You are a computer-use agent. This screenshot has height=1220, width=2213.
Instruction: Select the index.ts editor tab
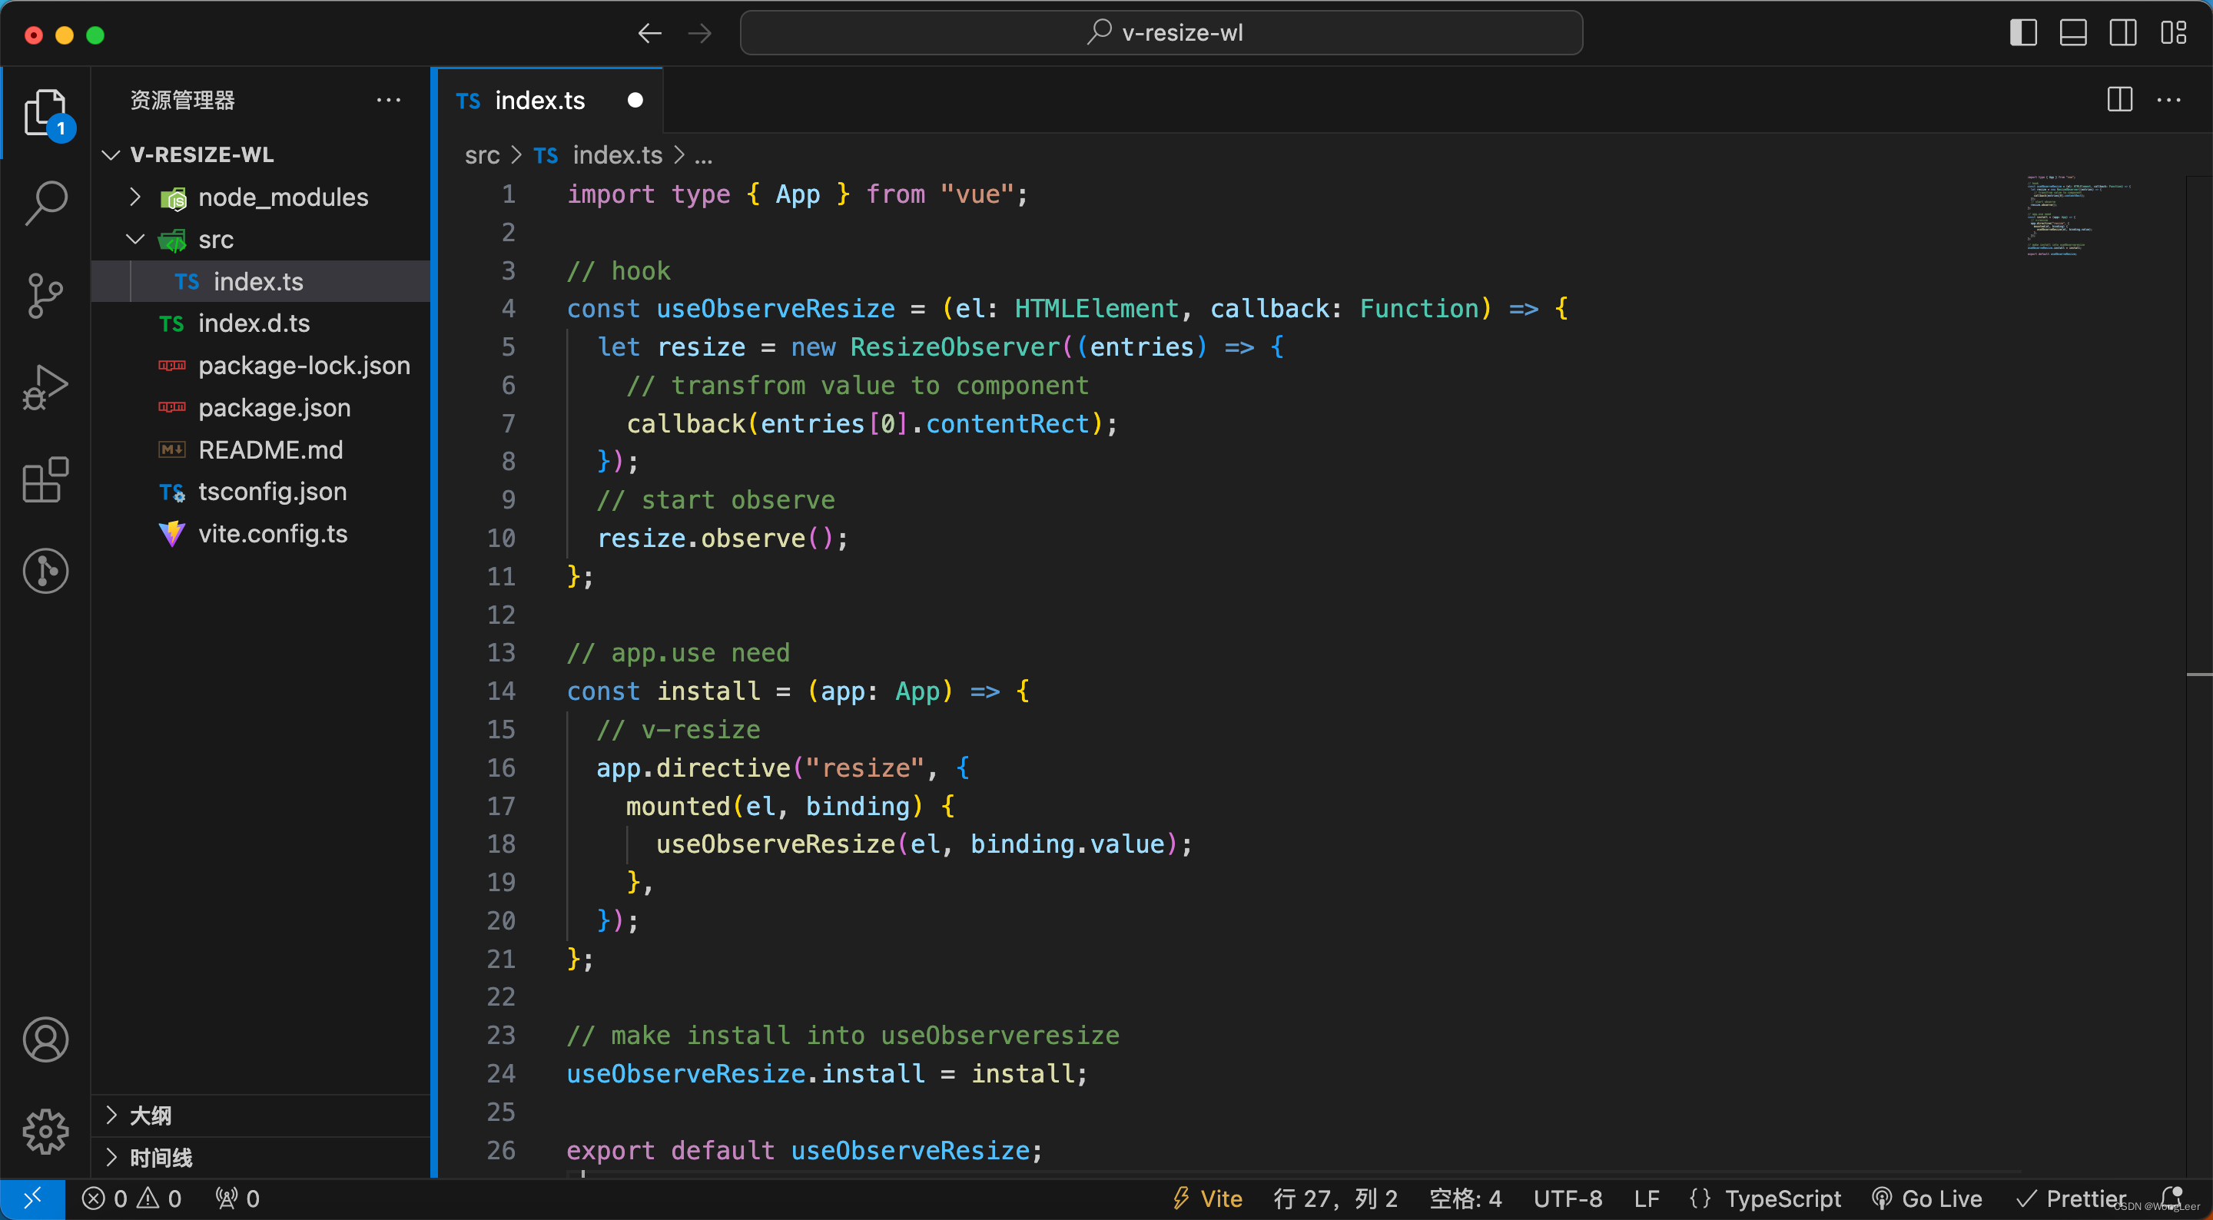pyautogui.click(x=539, y=101)
